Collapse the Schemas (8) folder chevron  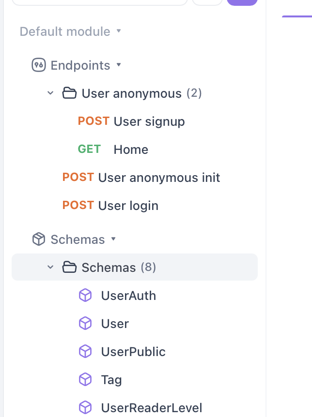pos(50,267)
